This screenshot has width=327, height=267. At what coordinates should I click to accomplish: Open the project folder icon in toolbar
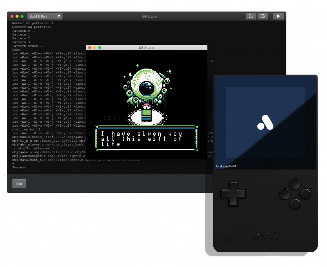[x=251, y=16]
